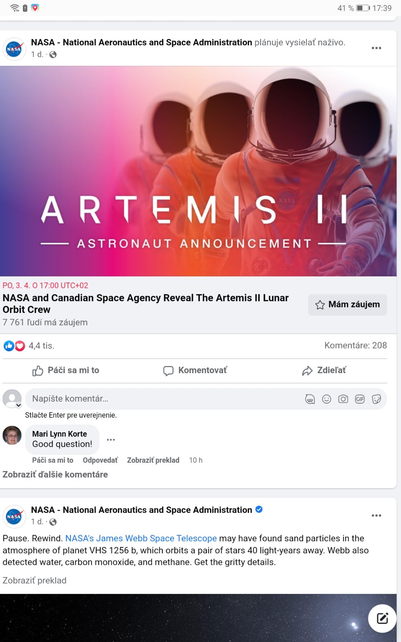401x642 pixels.
Task: Open the avatar sticker icon in comment box
Action: [310, 399]
